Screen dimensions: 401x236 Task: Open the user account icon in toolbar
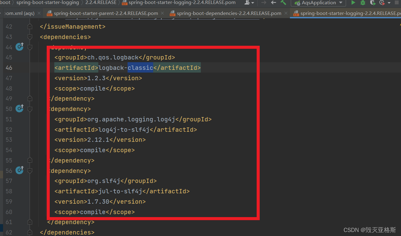[x=247, y=3]
